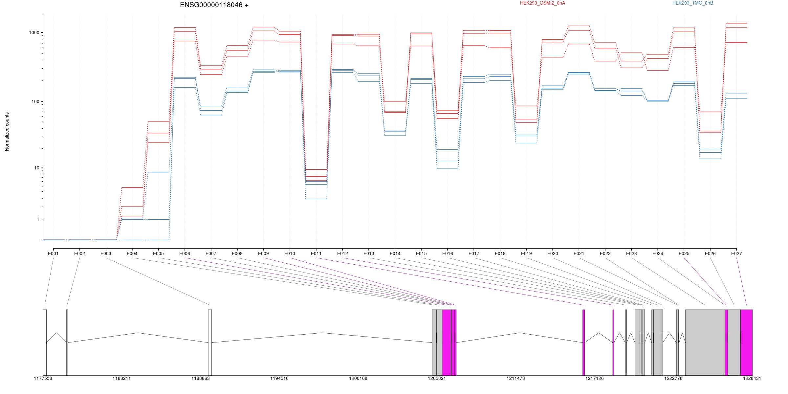Select exon bin label E017
Image resolution: width=788 pixels, height=394 pixels.
point(474,253)
